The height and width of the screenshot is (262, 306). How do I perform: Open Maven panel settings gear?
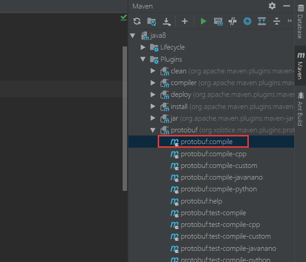tap(272, 6)
